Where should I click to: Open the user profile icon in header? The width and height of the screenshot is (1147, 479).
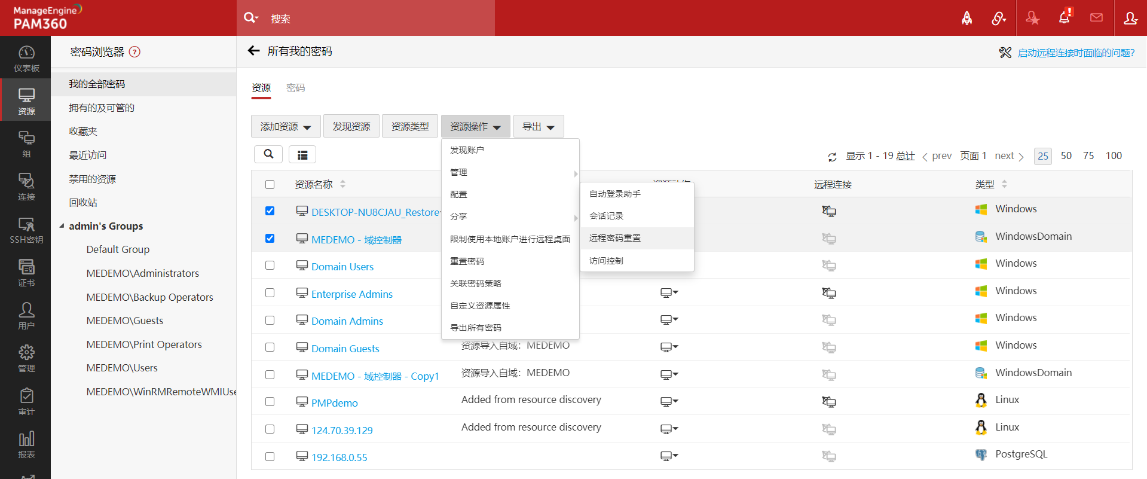1130,18
